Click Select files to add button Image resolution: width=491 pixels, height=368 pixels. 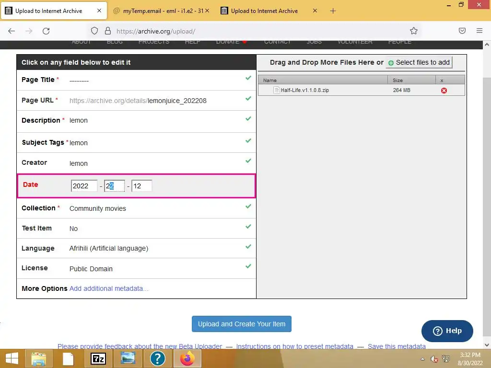pos(419,63)
